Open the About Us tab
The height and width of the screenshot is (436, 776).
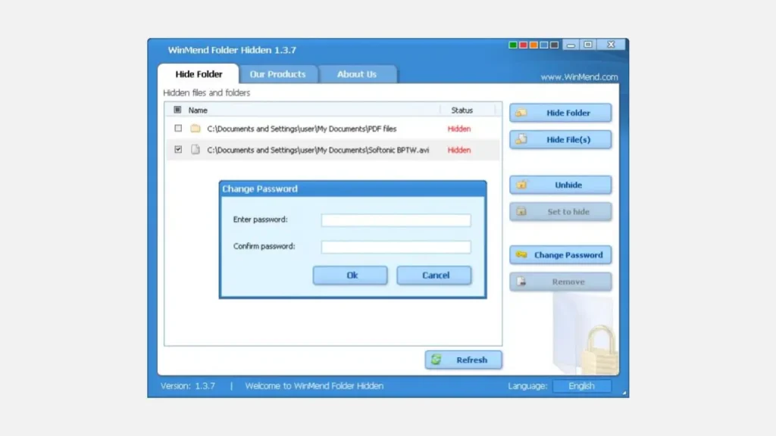357,74
